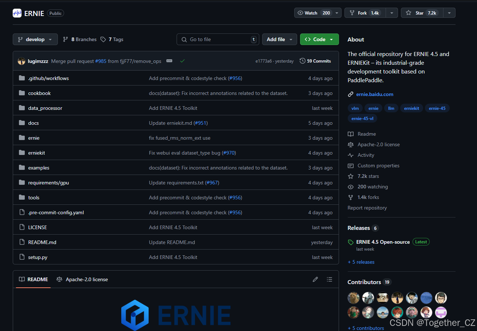Open the green Code dropdown button
Screen dimensions: 477x331
pyautogui.click(x=319, y=39)
